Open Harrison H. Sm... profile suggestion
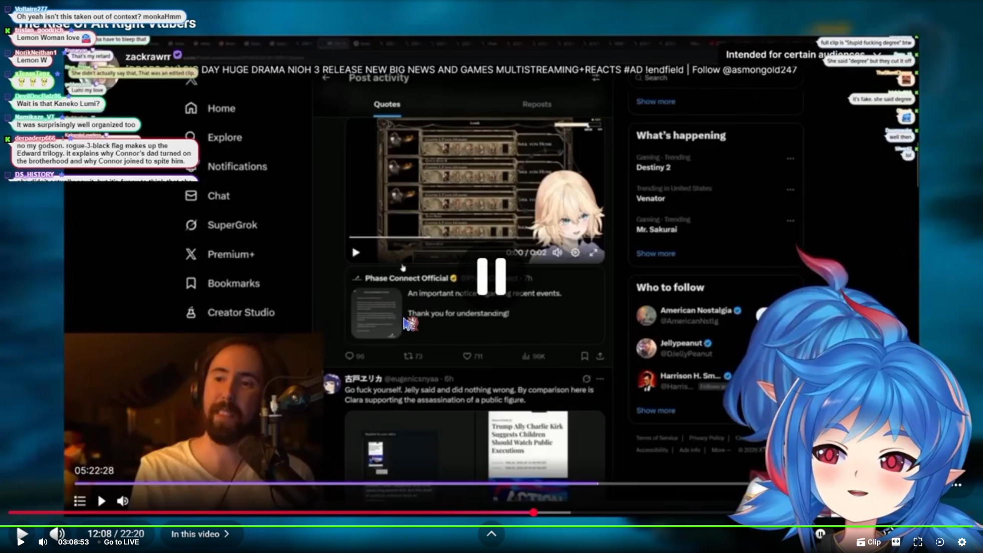 (690, 376)
